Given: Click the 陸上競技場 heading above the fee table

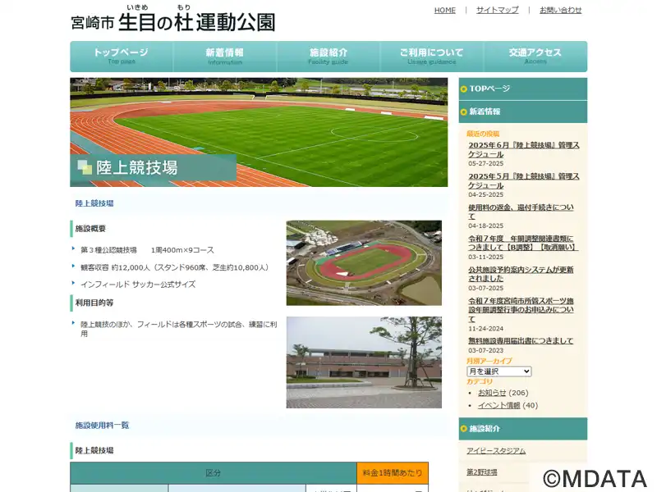Looking at the screenshot, I should 94,450.
